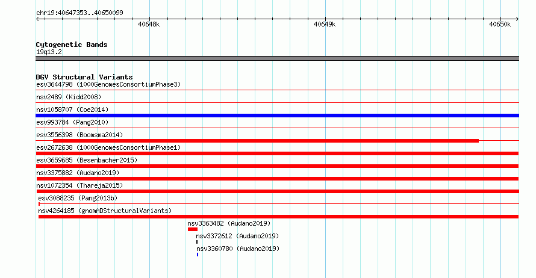The image size is (536, 278).
Task: Click the right arrow end of ruler
Action: click(x=517, y=19)
